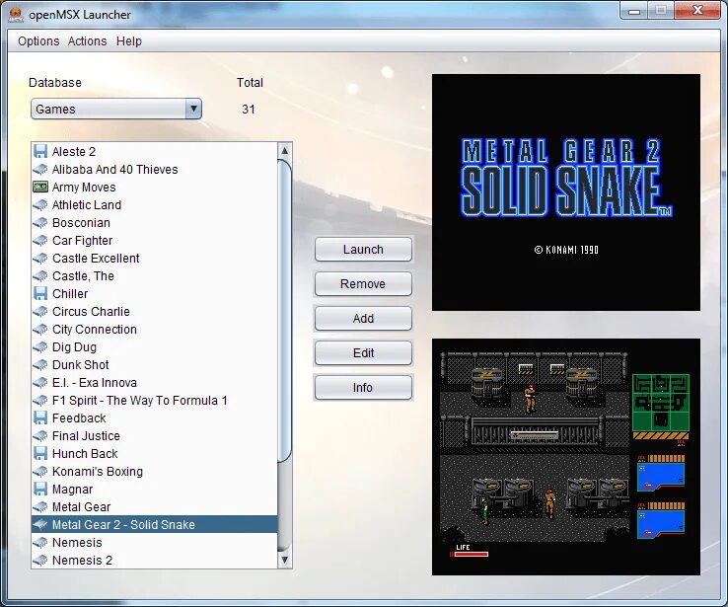The height and width of the screenshot is (607, 728).
Task: Click the cartridge icon beside F1 Spirit entry
Action: [40, 400]
